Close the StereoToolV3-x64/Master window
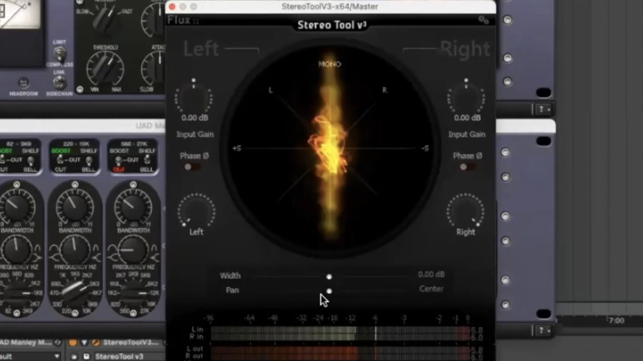This screenshot has width=643, height=361. [x=172, y=7]
